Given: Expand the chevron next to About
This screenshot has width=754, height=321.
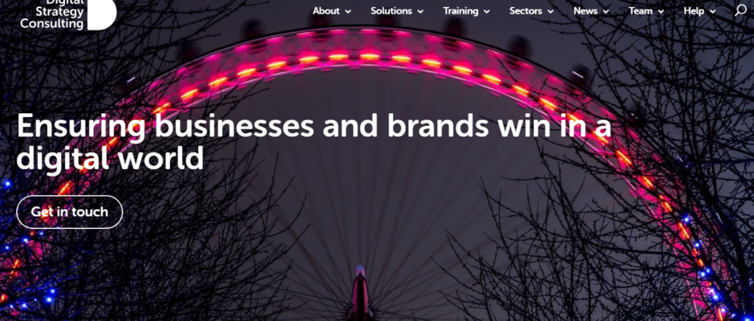Looking at the screenshot, I should (348, 11).
